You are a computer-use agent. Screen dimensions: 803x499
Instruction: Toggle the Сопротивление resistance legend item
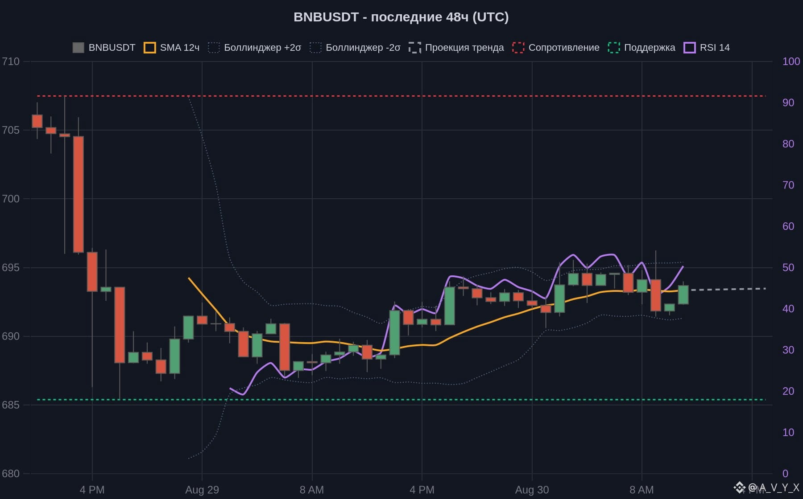[x=556, y=48]
